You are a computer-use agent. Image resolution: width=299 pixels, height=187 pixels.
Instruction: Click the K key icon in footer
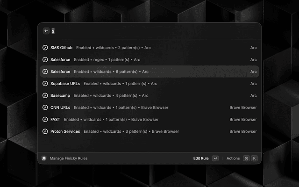[254, 158]
